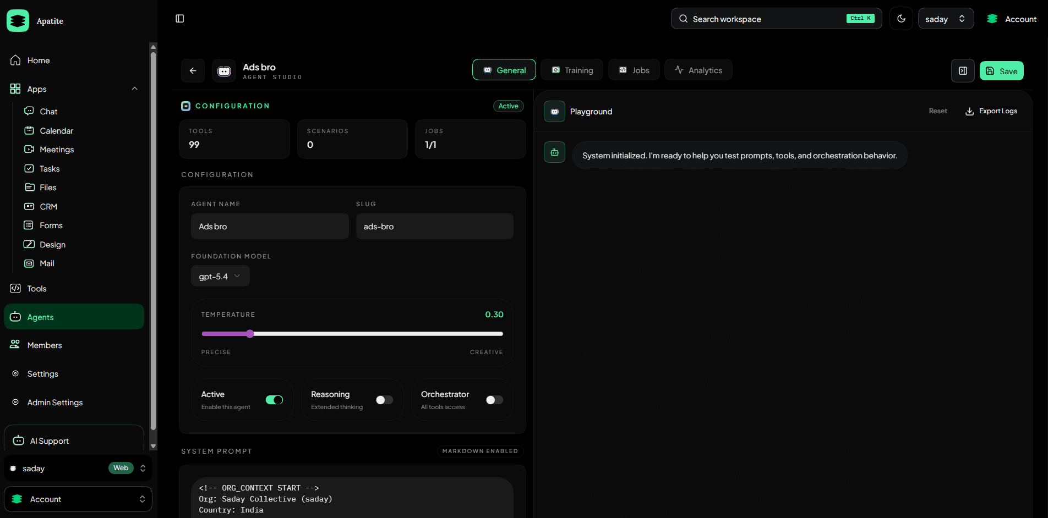Toggle the sidebar collapse icon

(179, 19)
